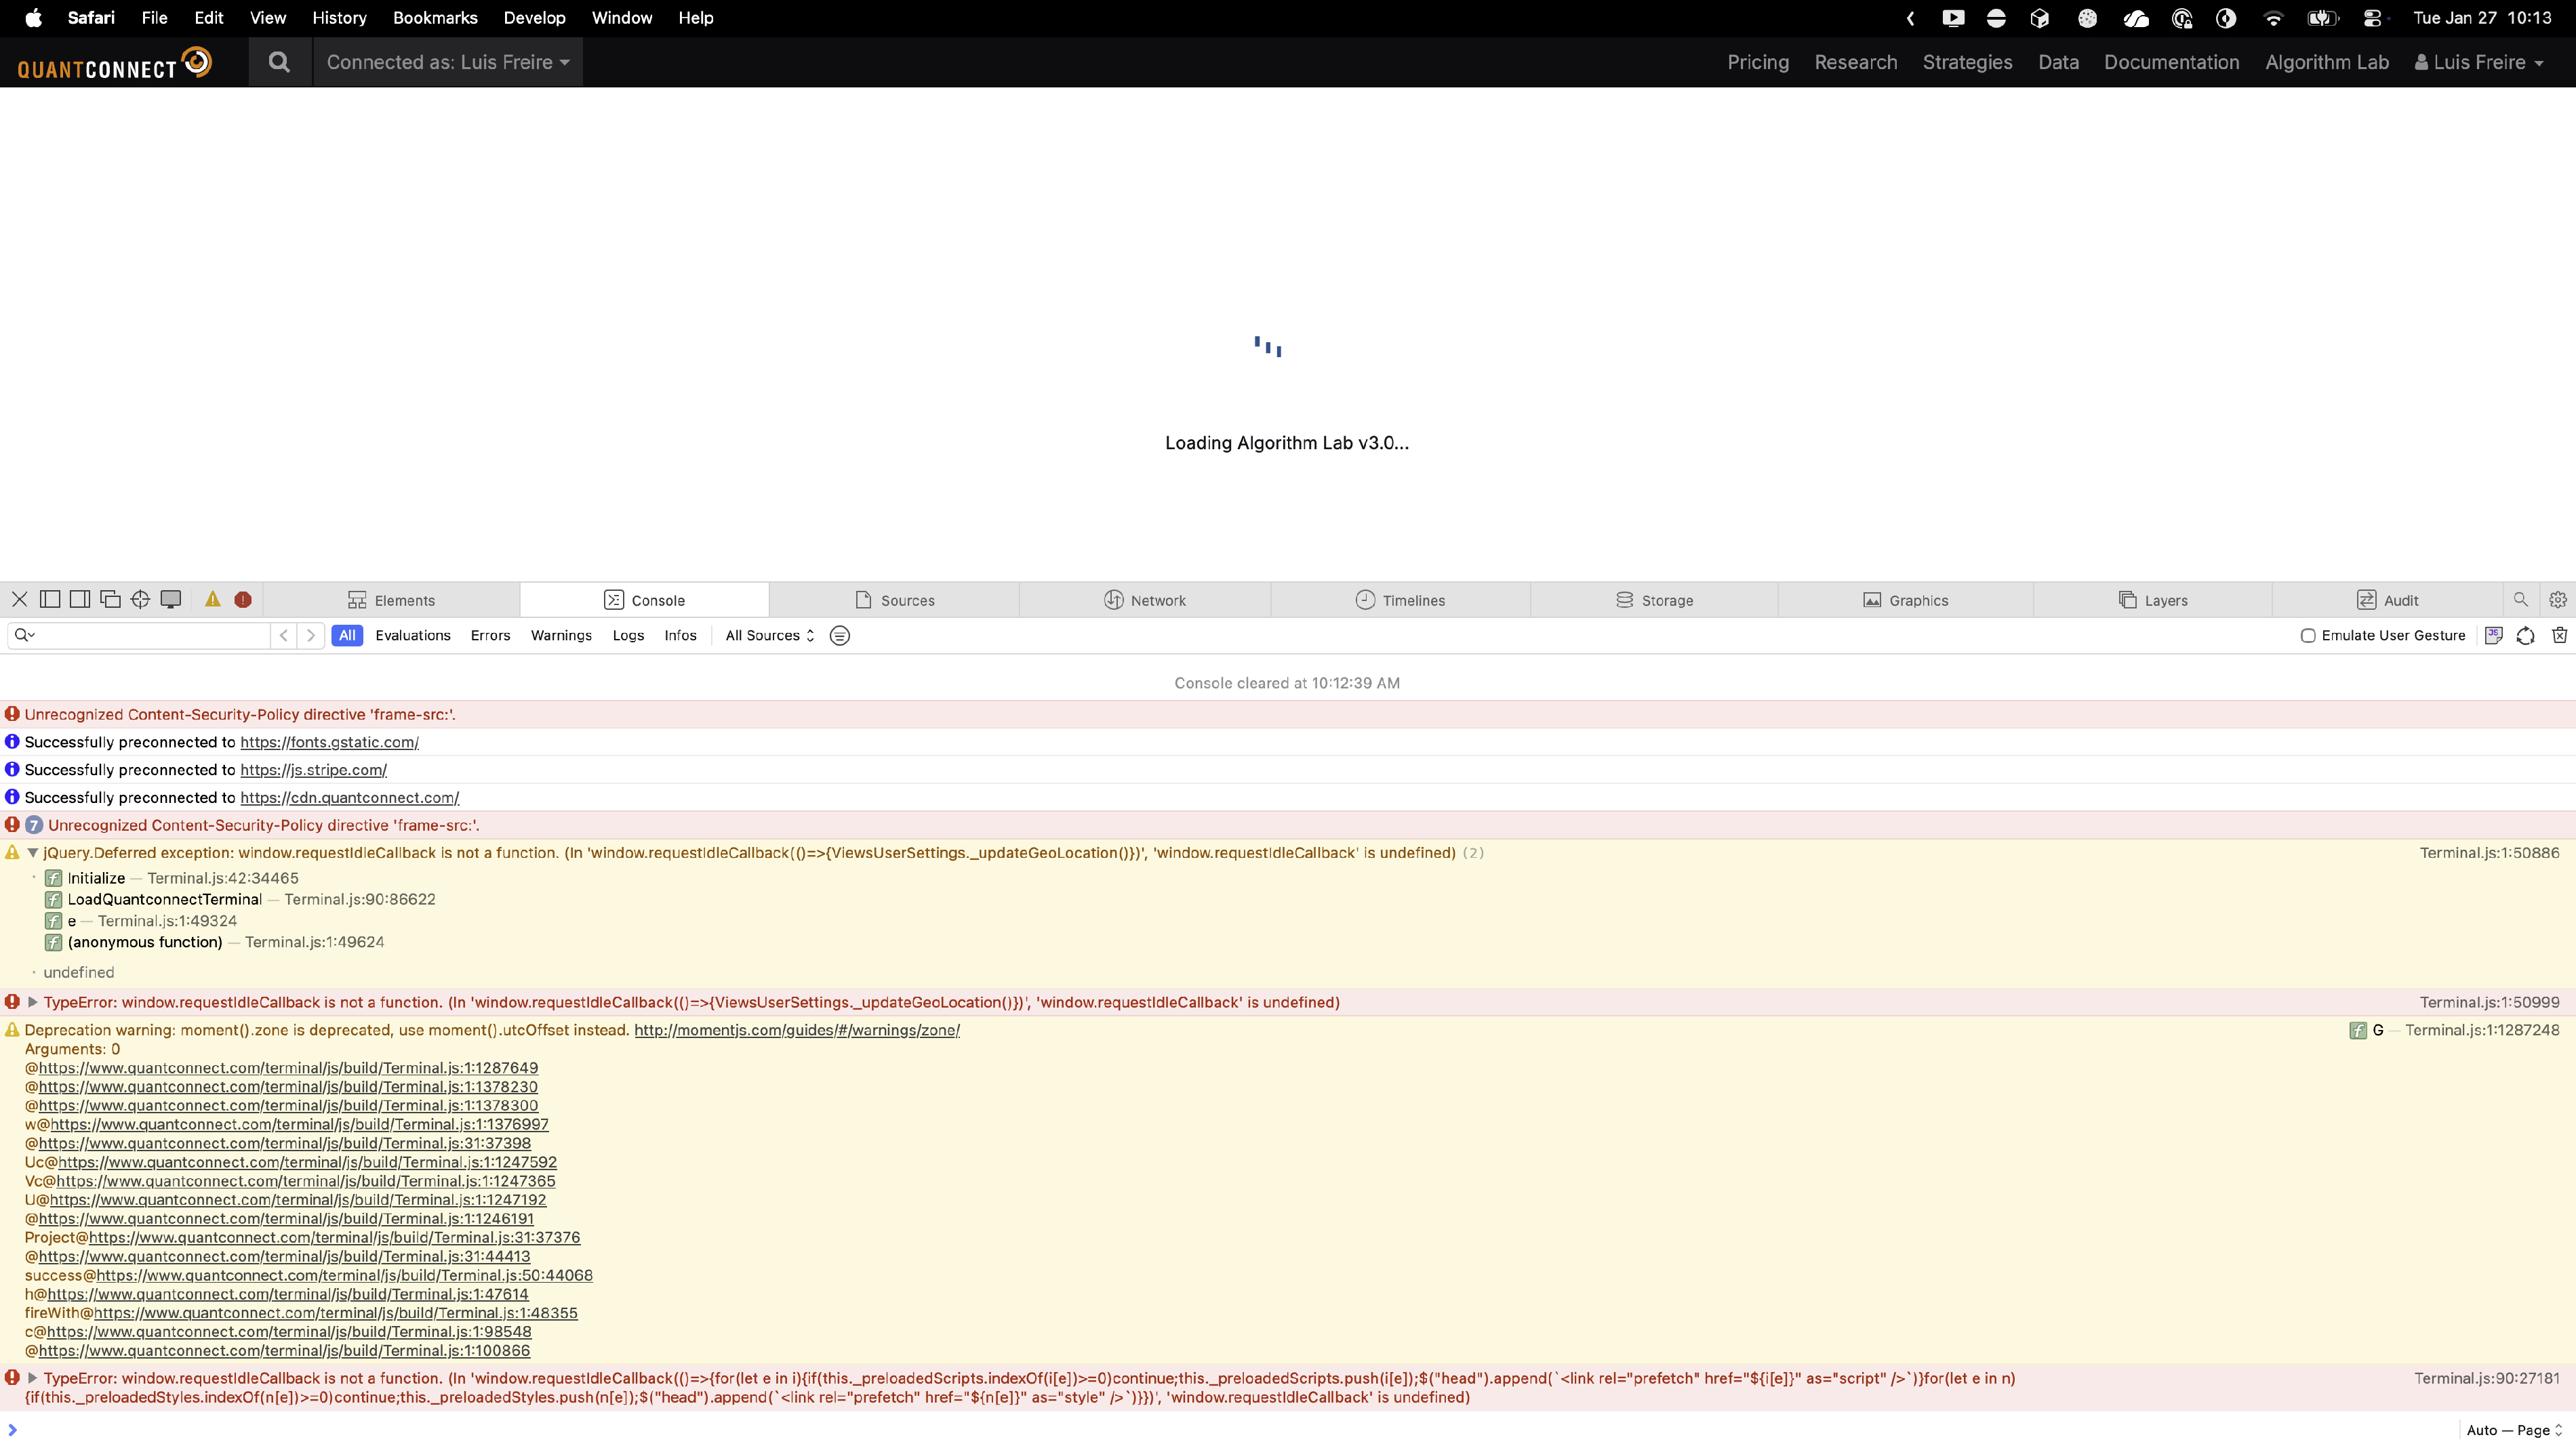The image size is (2576, 1448).
Task: Click the JS preserve log icon
Action: [2493, 636]
